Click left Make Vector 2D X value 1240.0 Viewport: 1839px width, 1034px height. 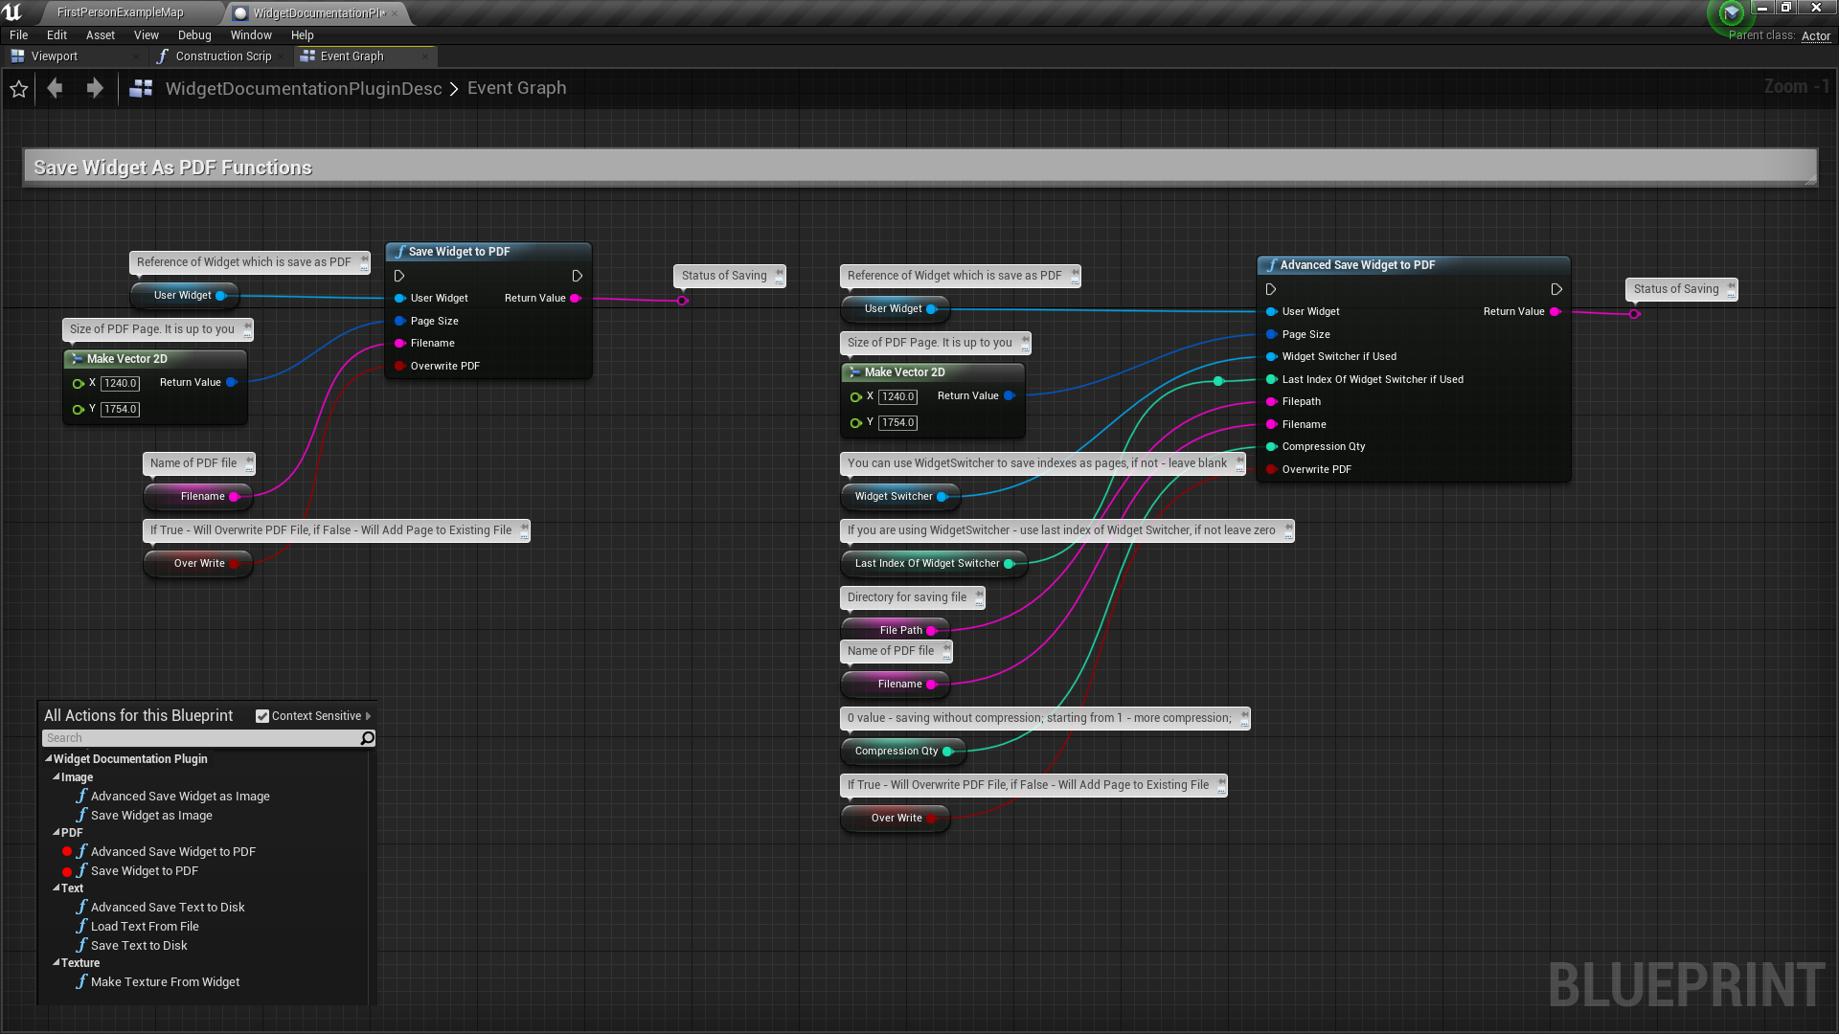point(121,384)
